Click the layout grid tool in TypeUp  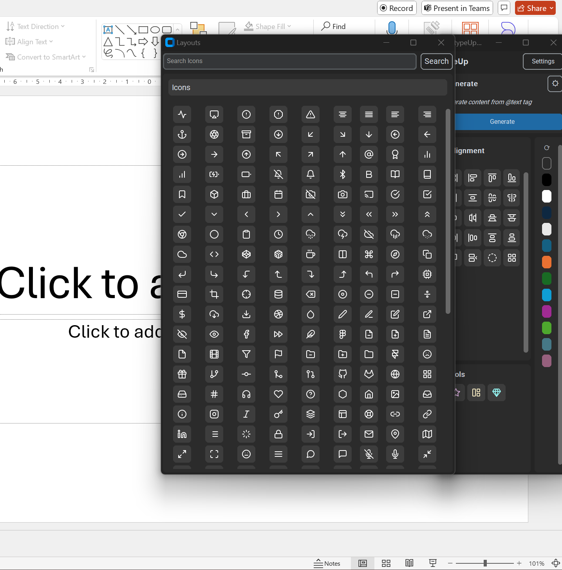476,393
